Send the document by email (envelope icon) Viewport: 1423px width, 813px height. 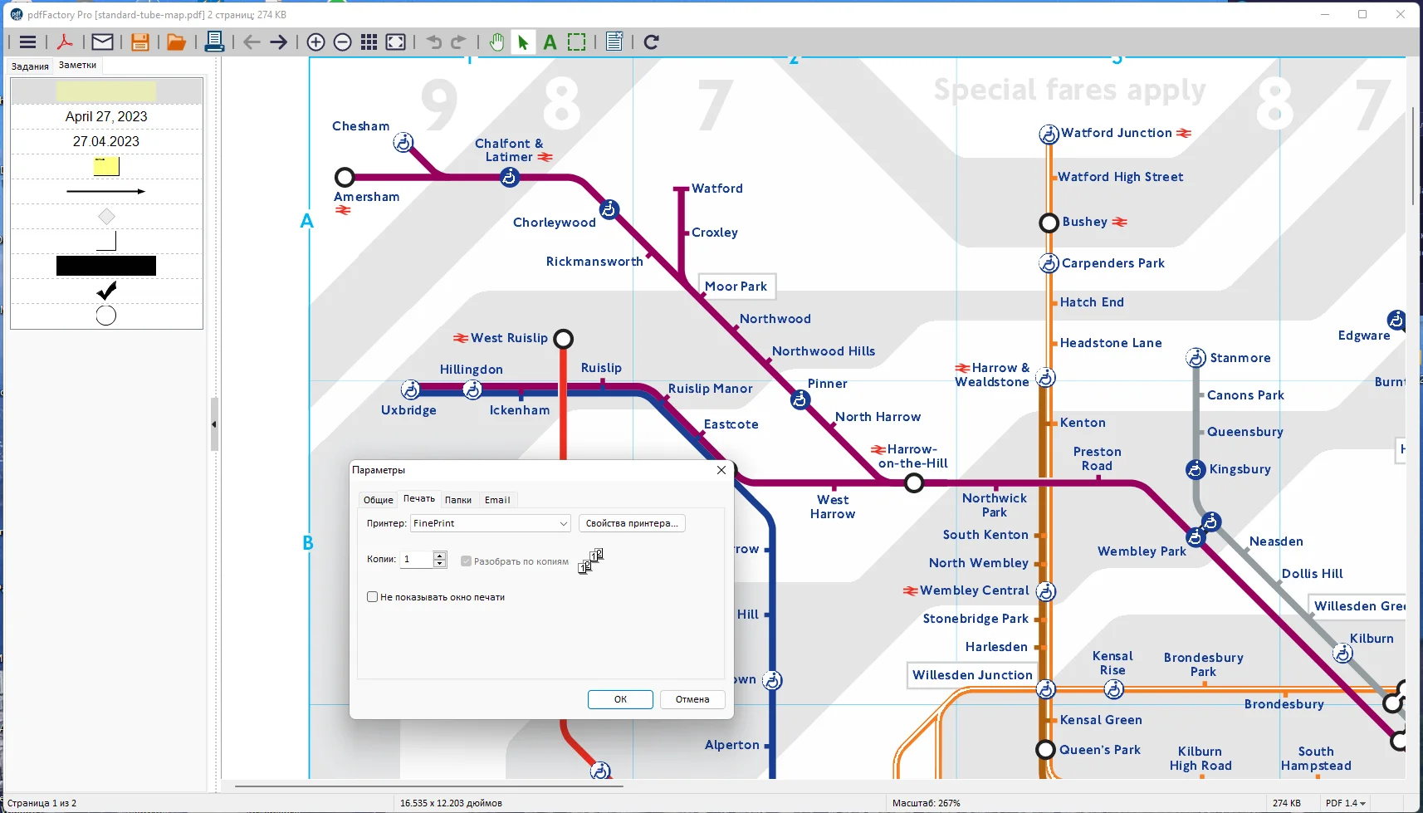pyautogui.click(x=102, y=42)
